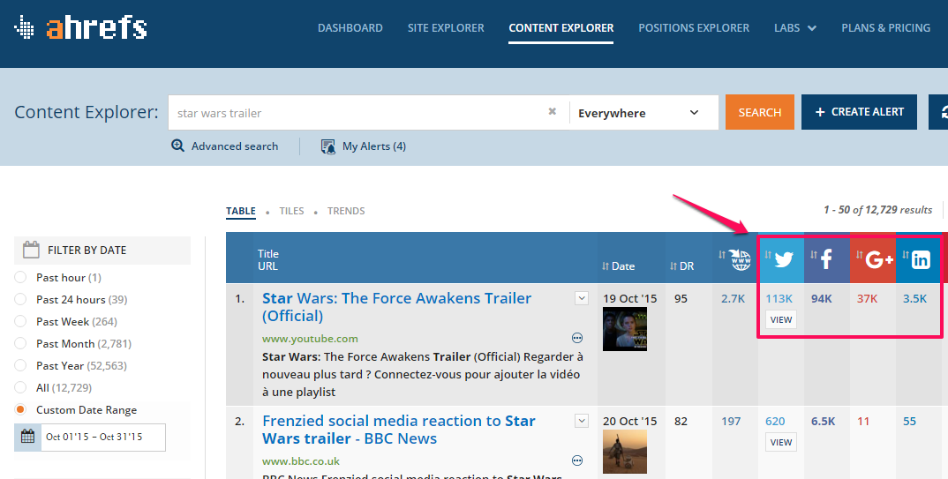Open Content Explorer
The image size is (948, 479).
(561, 27)
